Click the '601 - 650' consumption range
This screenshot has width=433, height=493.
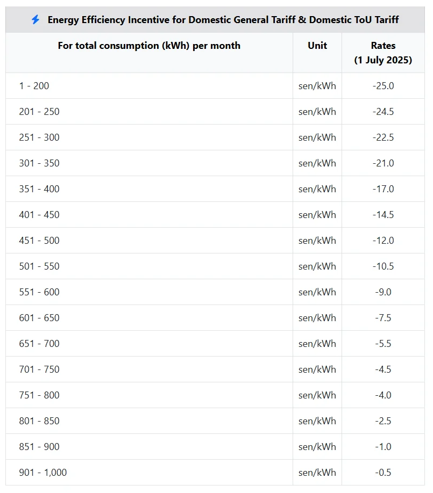[x=39, y=318]
